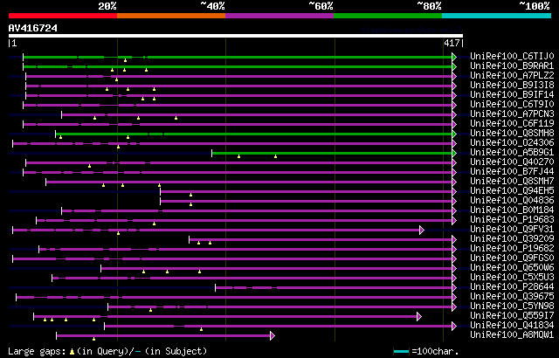This screenshot has height=358, width=559.
Task: Select the UniRef100_Q8SMH8 label
Action: click(512, 134)
